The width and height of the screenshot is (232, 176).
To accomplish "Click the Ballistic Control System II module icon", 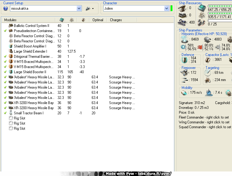I will [11, 26].
